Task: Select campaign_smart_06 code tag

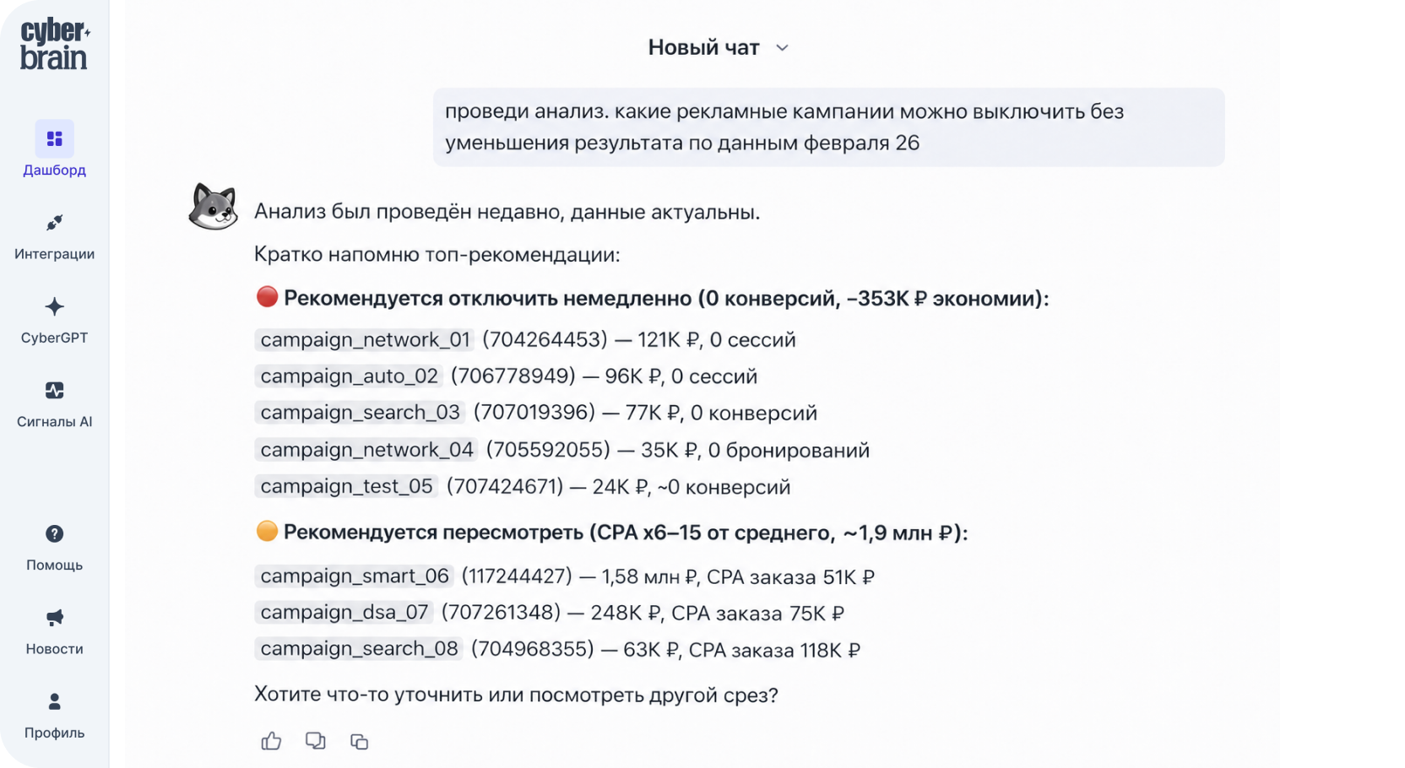Action: click(x=355, y=576)
